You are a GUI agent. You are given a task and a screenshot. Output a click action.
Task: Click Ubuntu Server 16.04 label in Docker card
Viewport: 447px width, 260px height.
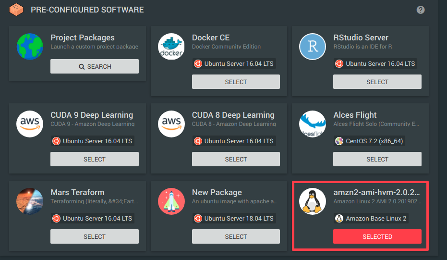(239, 63)
